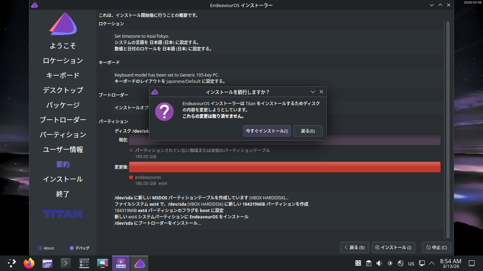This screenshot has width=483, height=271.
Task: Click the text 'Set timezone to Asia/Tokyo.'
Action: click(x=142, y=36)
